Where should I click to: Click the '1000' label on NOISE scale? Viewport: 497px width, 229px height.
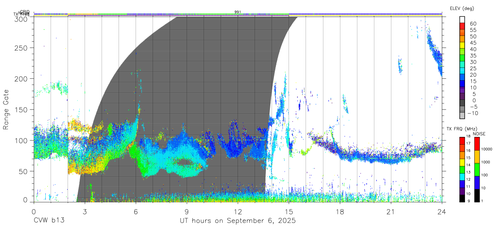[x=486, y=162]
